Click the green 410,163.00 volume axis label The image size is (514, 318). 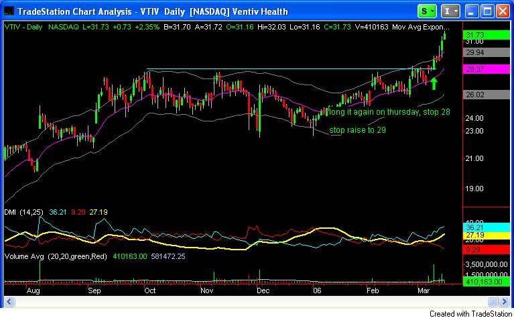tap(486, 282)
